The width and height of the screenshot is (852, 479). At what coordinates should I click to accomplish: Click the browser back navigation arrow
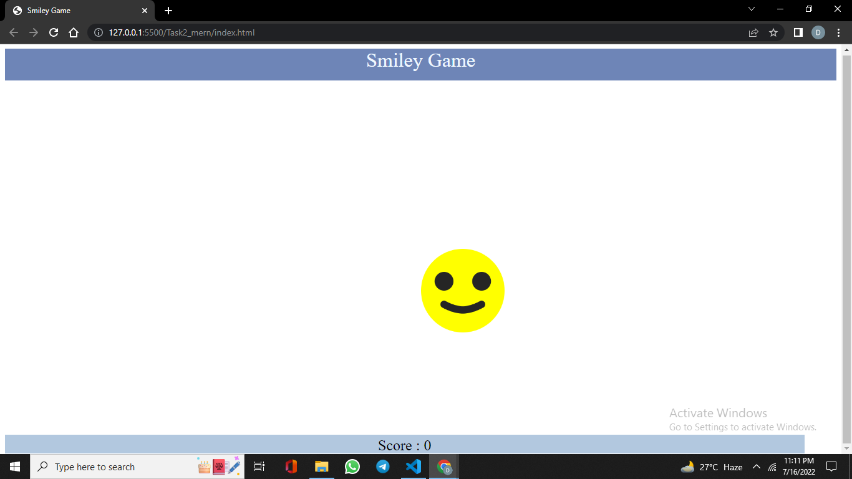point(13,32)
